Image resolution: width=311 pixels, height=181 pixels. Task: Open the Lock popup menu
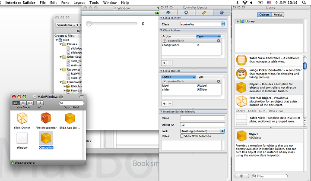[203, 131]
